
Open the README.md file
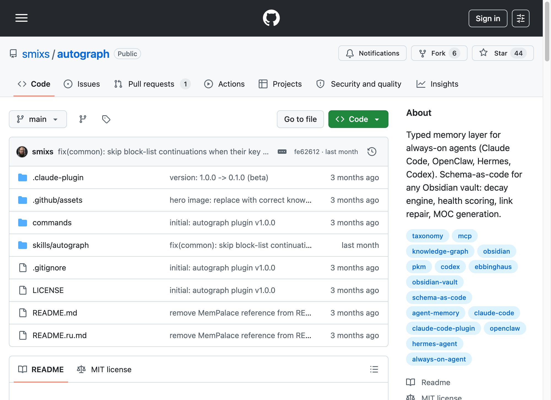click(x=55, y=313)
